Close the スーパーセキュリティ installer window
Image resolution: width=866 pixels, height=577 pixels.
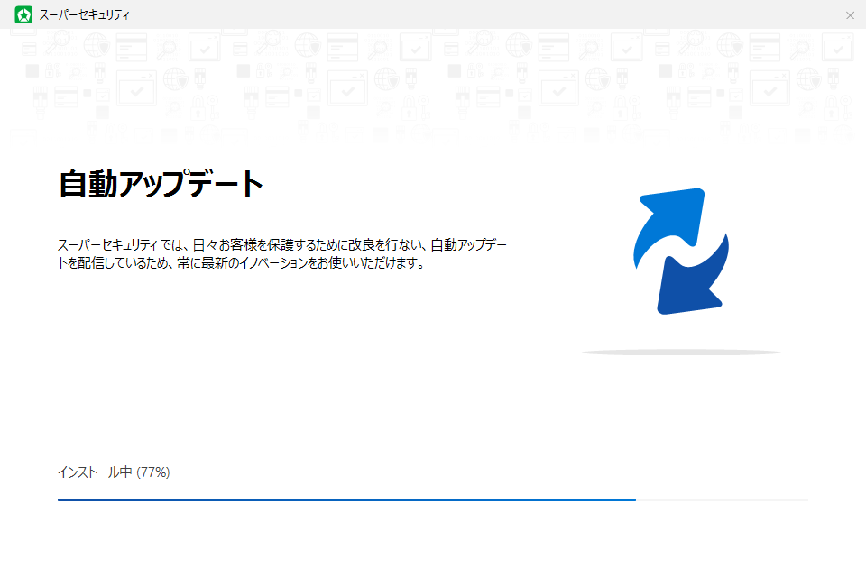[x=850, y=15]
